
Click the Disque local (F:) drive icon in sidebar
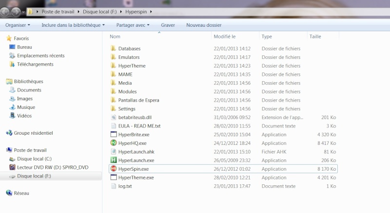[12, 176]
